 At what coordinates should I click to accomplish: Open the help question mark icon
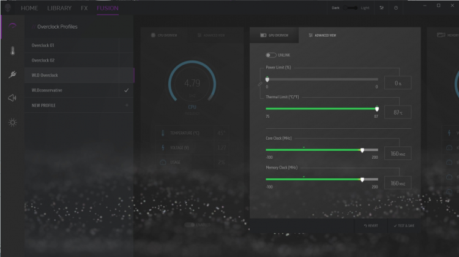point(396,8)
